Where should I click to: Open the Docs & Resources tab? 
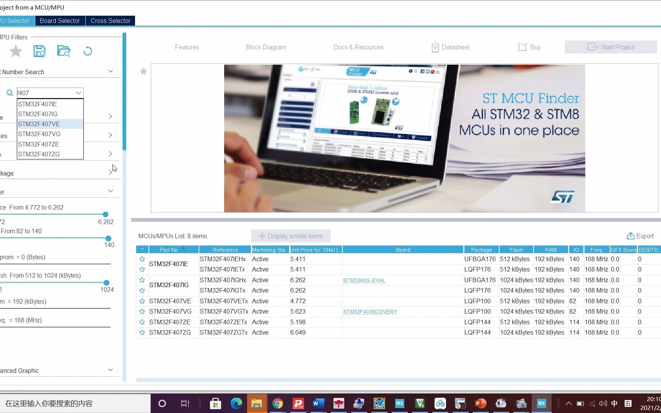pos(358,47)
